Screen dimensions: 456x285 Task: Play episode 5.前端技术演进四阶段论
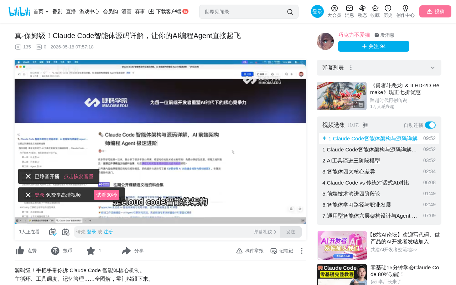pos(379,194)
